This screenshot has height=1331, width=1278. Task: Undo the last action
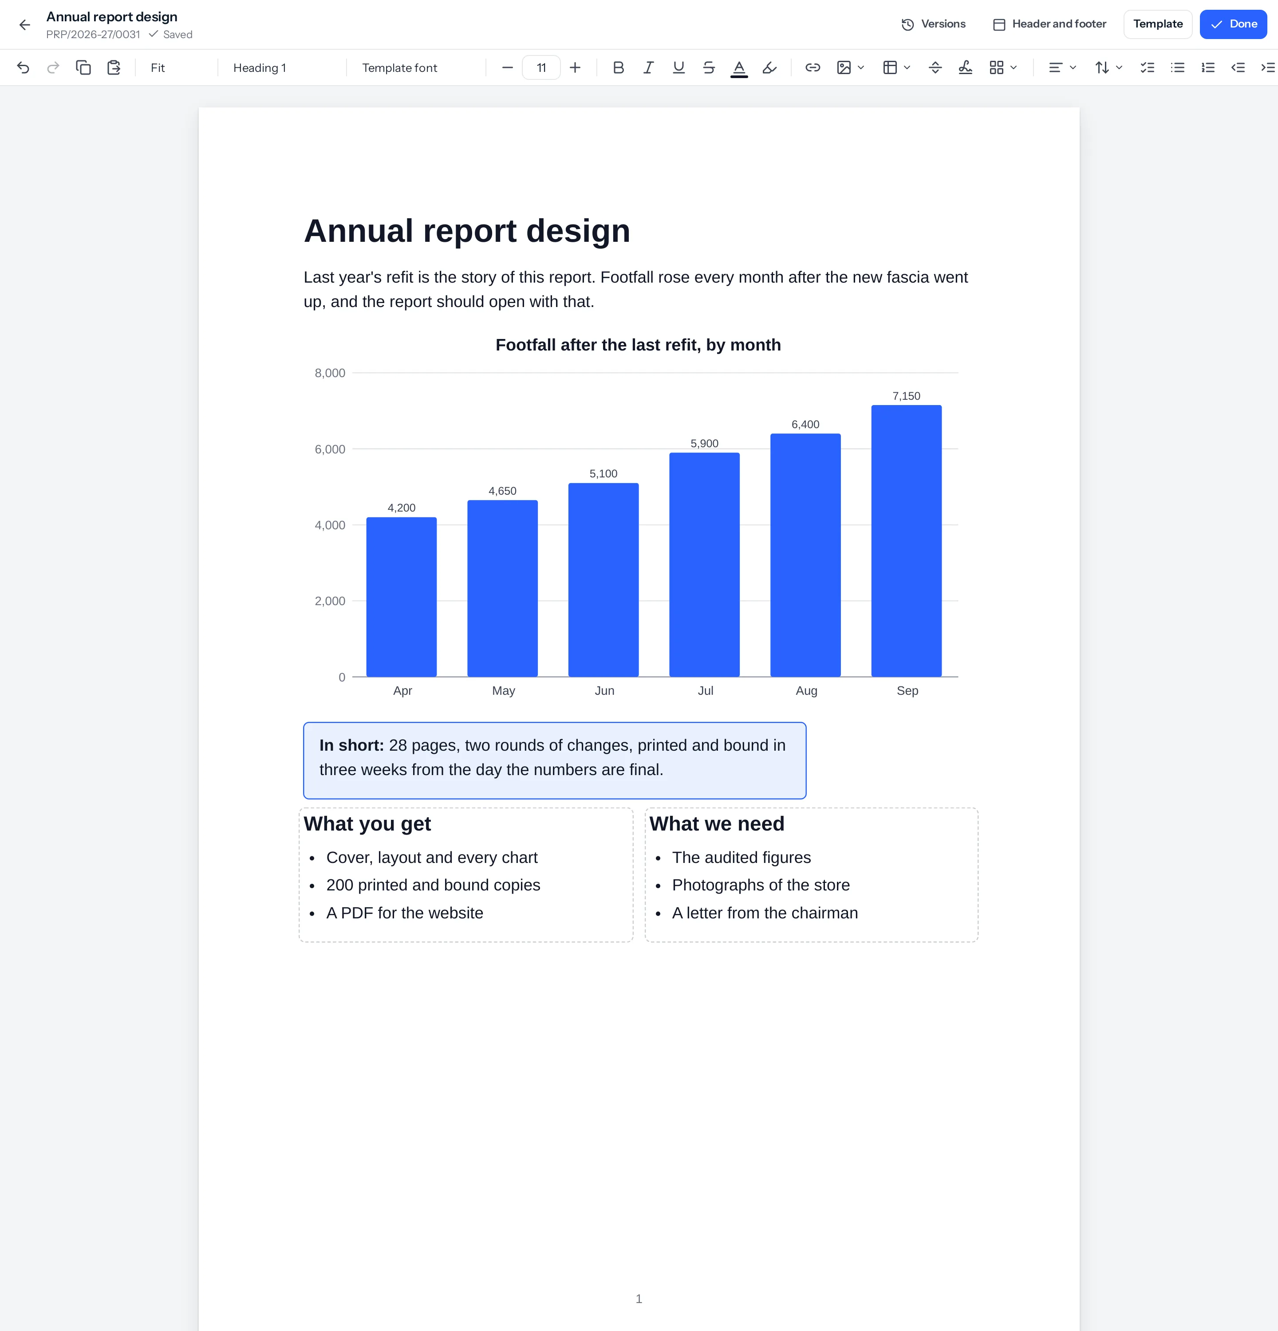[23, 67]
